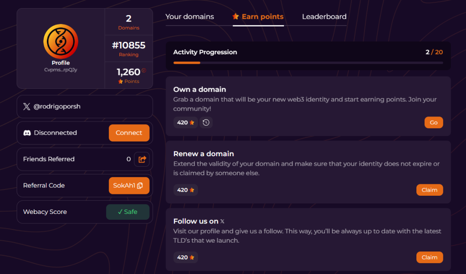Viewport: 466px width, 274px height.
Task: Click the history clock icon under Own a domain
Action: click(206, 122)
